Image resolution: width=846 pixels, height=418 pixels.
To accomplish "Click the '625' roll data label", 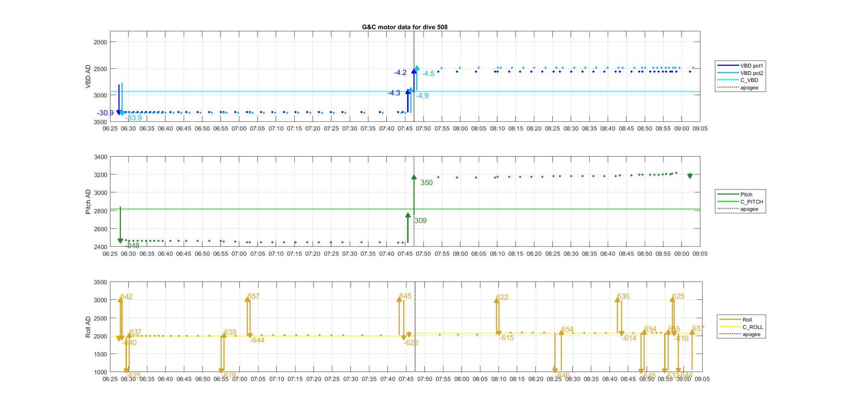I will pos(679,297).
